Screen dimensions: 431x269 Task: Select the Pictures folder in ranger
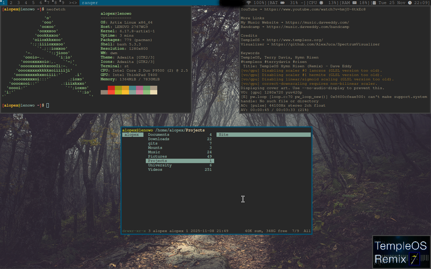[180, 157]
